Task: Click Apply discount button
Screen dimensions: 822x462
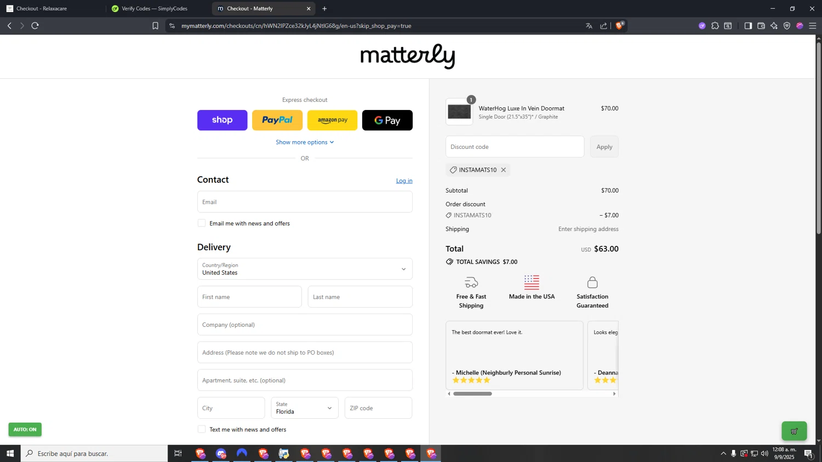Action: [x=604, y=147]
